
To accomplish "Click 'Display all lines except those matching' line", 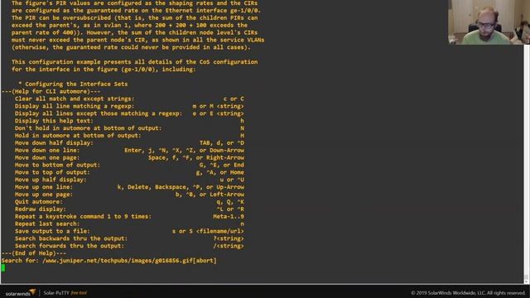I will pyautogui.click(x=129, y=113).
